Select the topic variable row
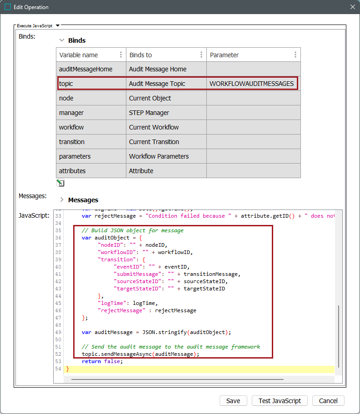 (91, 84)
